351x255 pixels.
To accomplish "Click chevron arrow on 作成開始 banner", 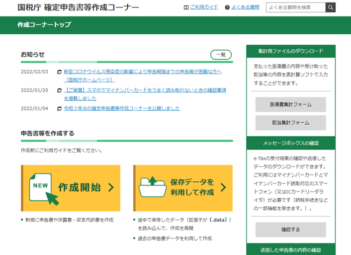I will coord(111,187).
